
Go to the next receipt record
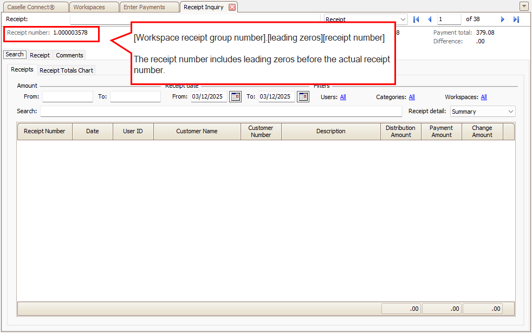click(x=503, y=19)
